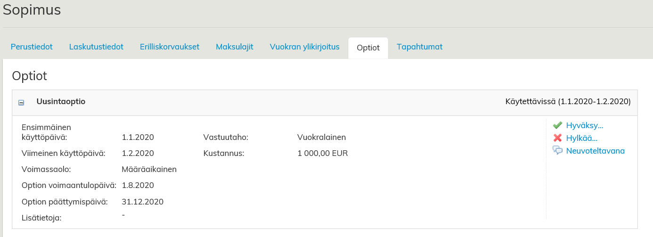The height and width of the screenshot is (237, 653).
Task: Go to the Erilliskorvaukset tab
Action: coord(170,47)
